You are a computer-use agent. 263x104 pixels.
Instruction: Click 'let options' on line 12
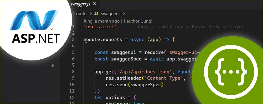click(x=109, y=98)
